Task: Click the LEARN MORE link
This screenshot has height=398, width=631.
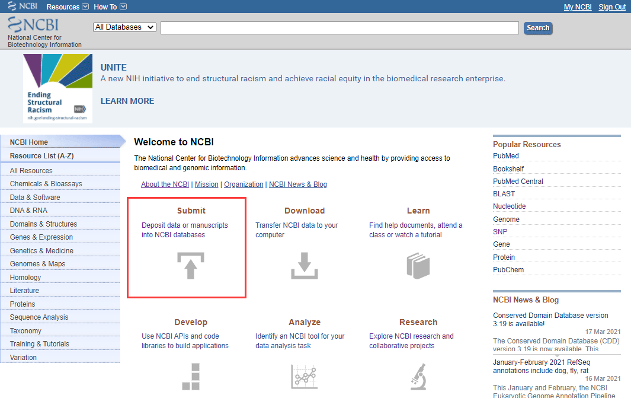Action: click(x=127, y=101)
